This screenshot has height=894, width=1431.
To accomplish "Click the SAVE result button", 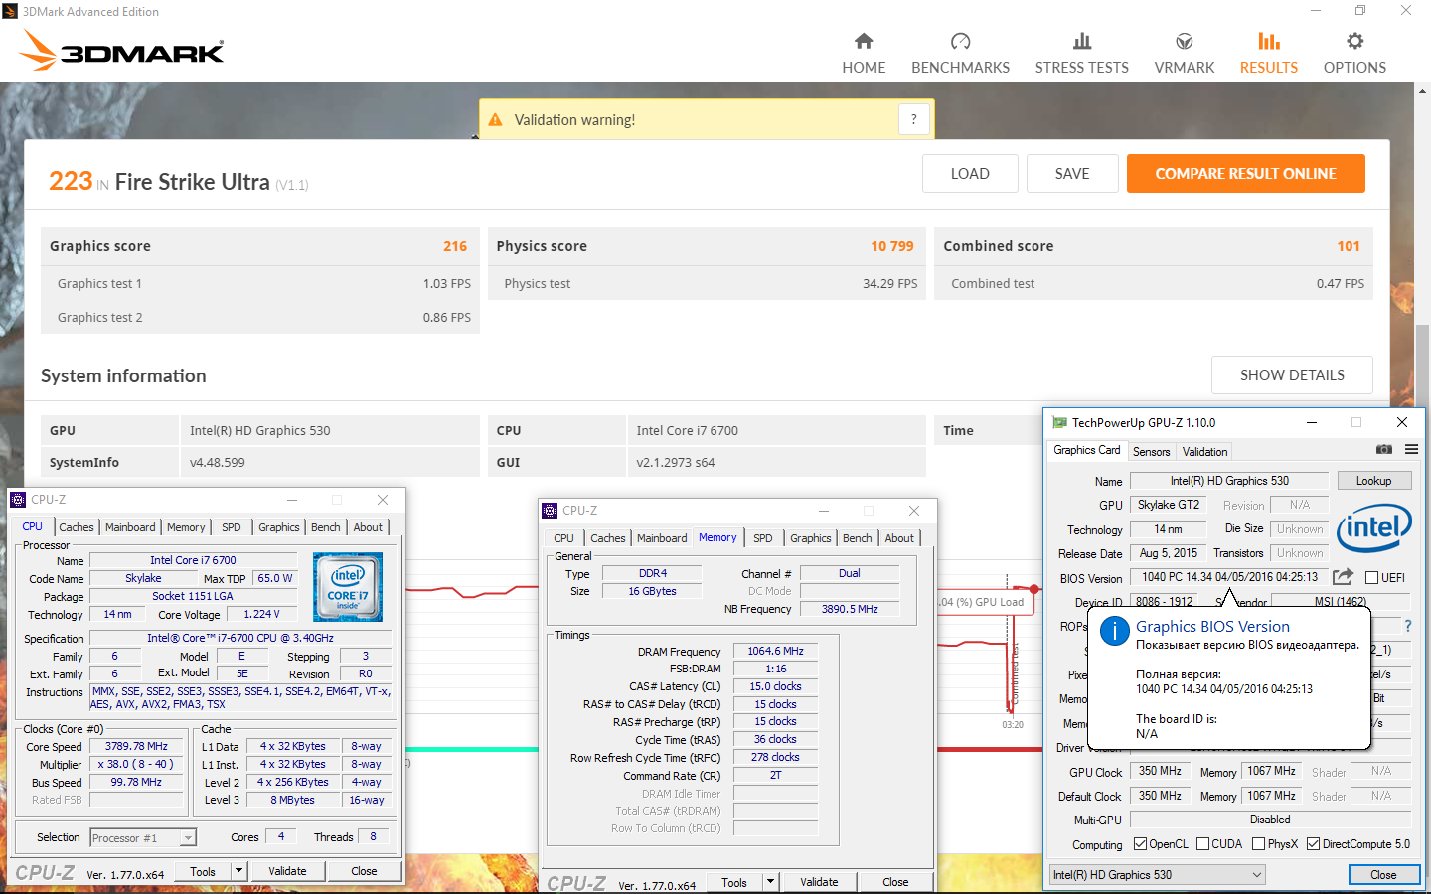I will coord(1072,173).
